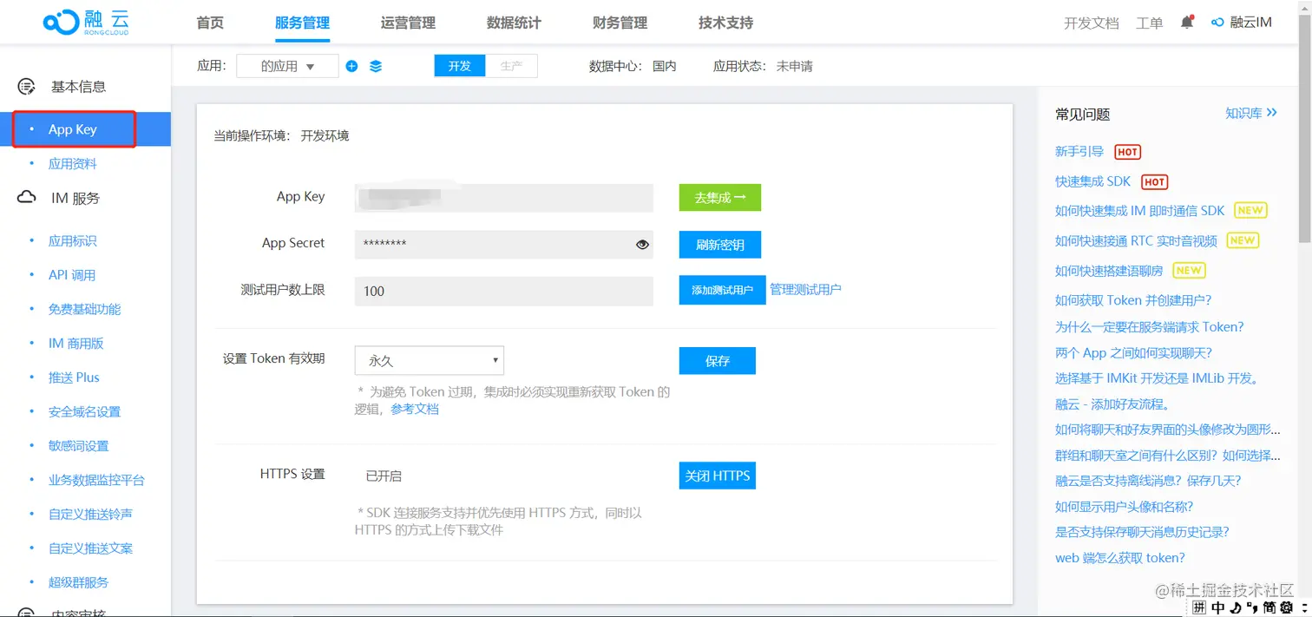Open 开发文档 link
Image resolution: width=1312 pixels, height=617 pixels.
[1092, 23]
